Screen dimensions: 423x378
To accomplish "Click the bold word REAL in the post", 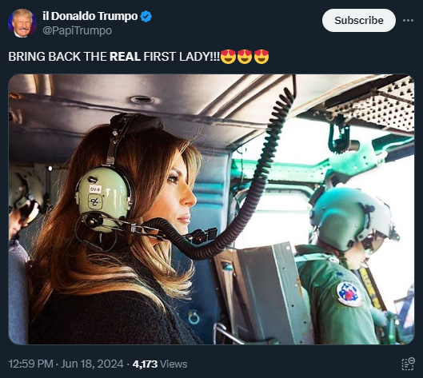I will 126,57.
